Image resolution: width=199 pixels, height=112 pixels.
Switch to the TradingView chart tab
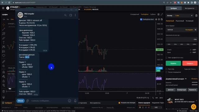pos(145,15)
